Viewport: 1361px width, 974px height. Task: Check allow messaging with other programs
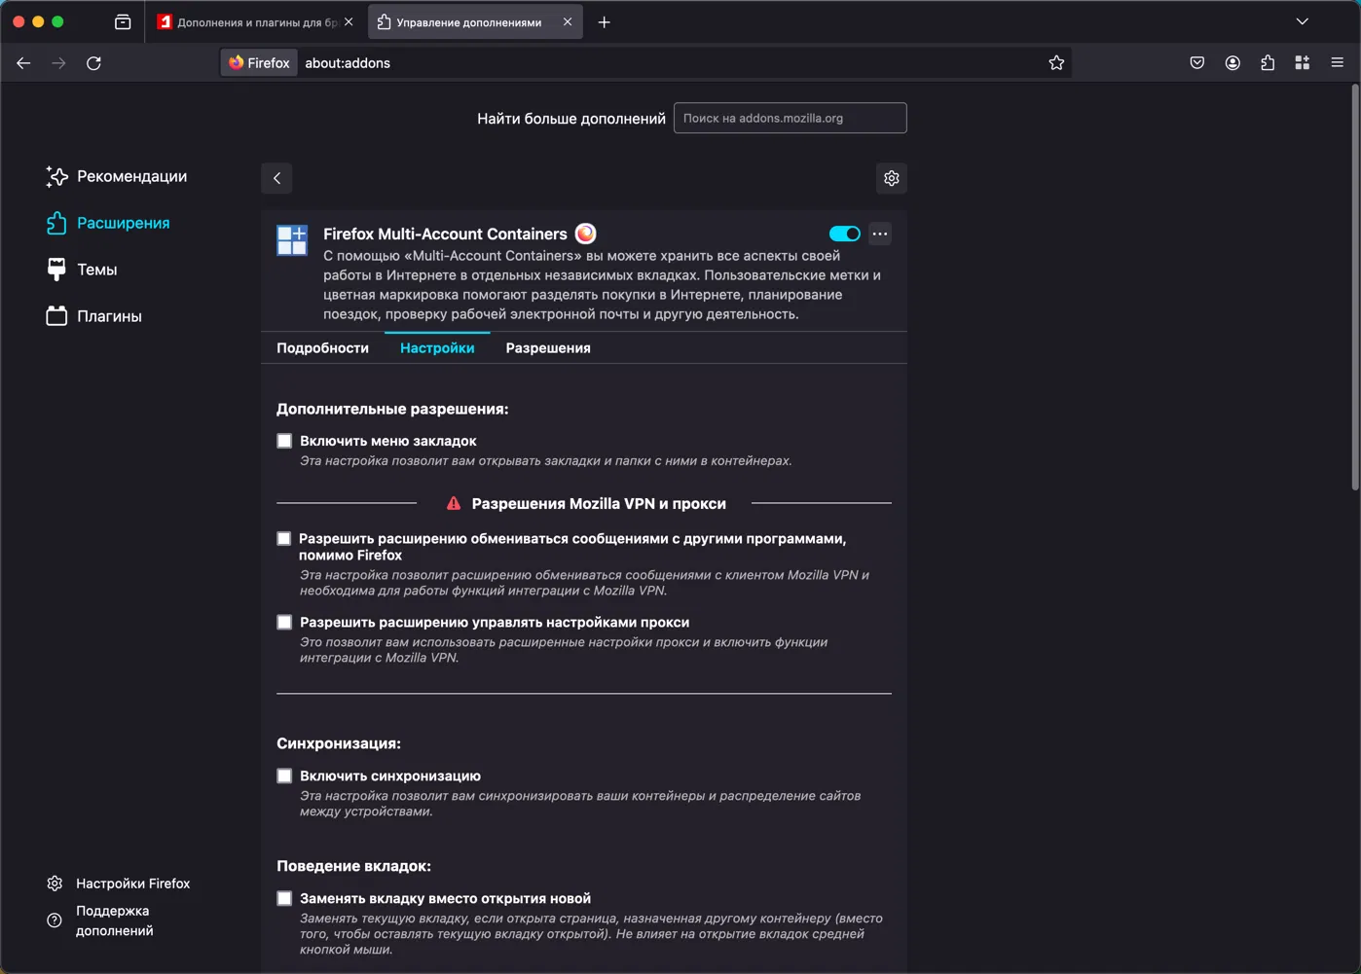click(284, 538)
